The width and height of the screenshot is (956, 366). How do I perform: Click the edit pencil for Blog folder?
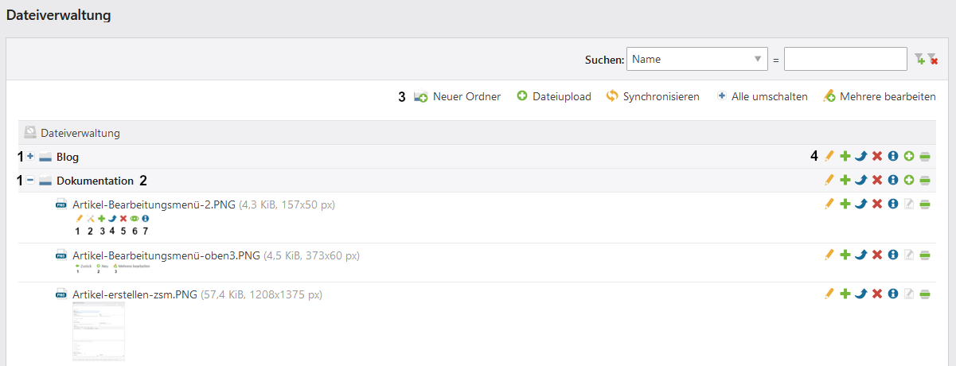(829, 157)
